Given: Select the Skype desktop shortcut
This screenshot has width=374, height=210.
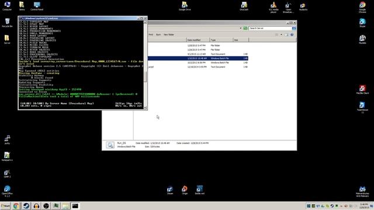Looking at the screenshot, I should [362, 23].
